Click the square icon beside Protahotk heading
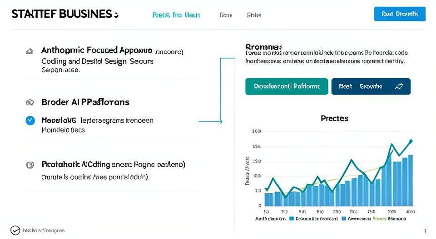Viewport: 436px width, 239px height. tap(30, 165)
